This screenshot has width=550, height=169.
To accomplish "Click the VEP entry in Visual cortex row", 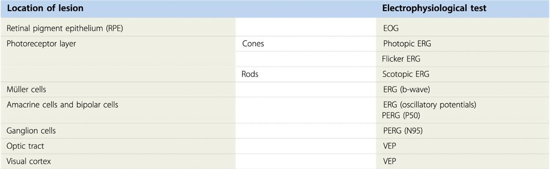I will tap(389, 161).
